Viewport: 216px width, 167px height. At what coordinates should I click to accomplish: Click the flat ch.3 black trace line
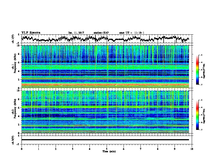pos(105,140)
